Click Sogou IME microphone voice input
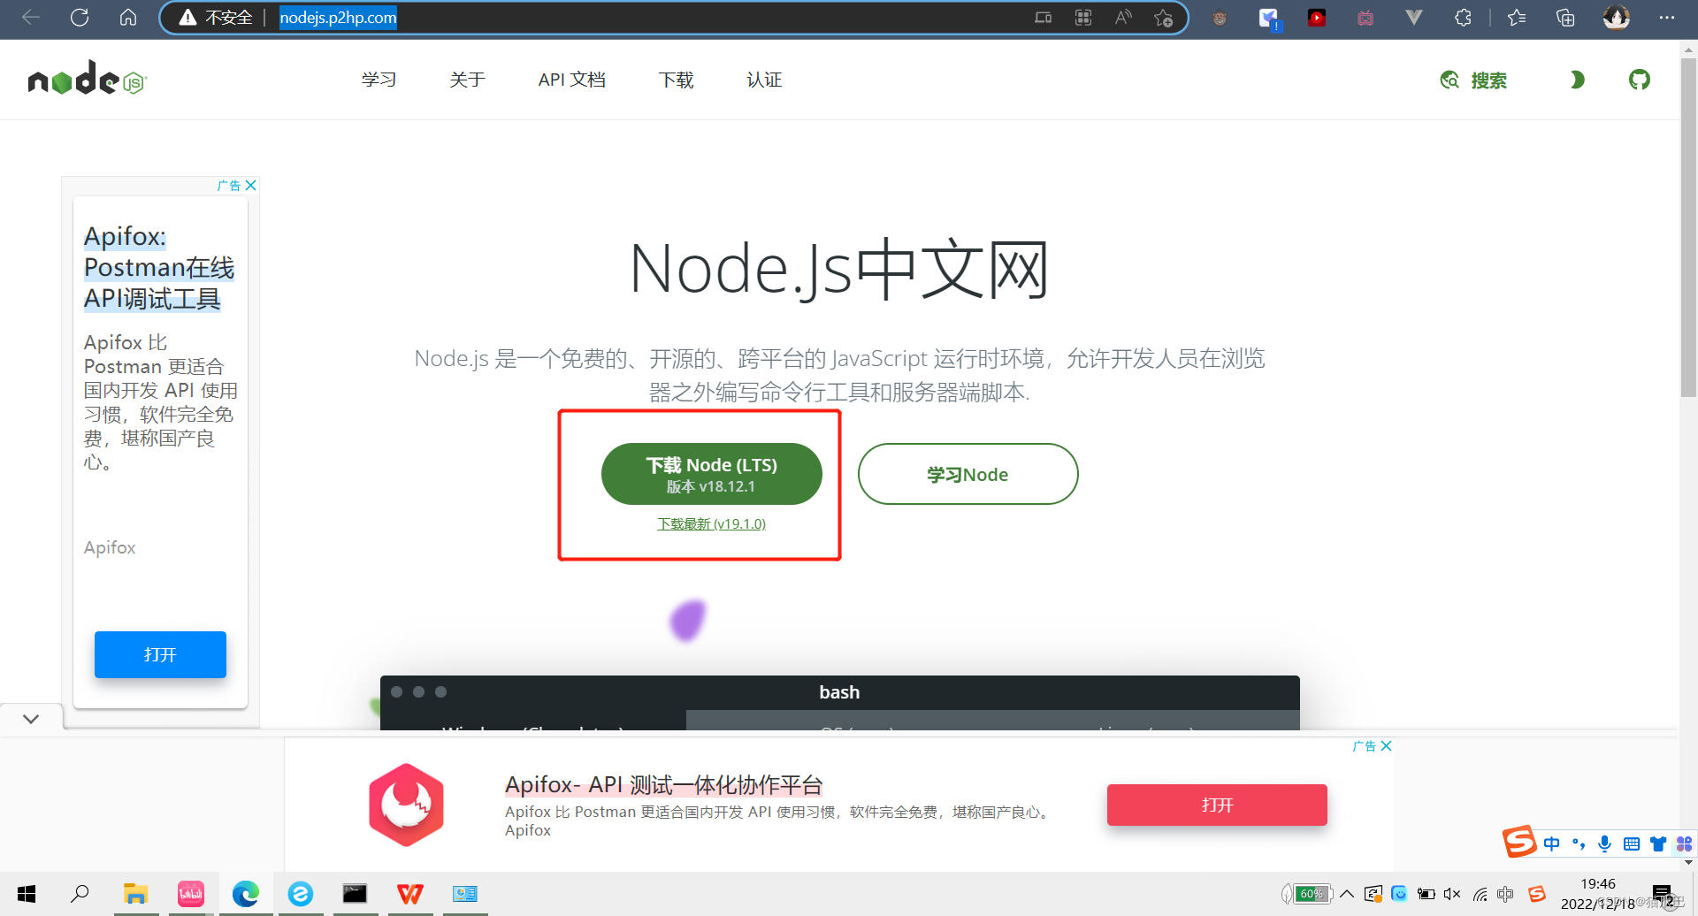The image size is (1698, 916). (x=1604, y=843)
